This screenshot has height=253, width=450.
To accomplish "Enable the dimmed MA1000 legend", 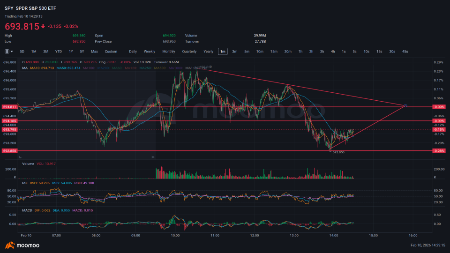I will coord(176,68).
